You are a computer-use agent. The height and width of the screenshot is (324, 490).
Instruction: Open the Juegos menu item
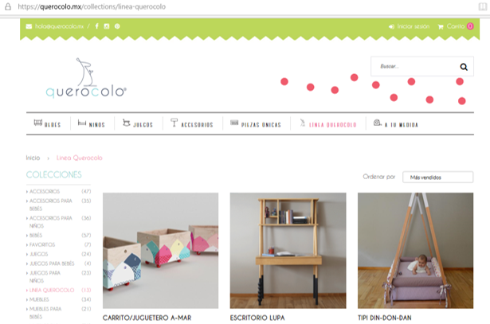pos(138,124)
